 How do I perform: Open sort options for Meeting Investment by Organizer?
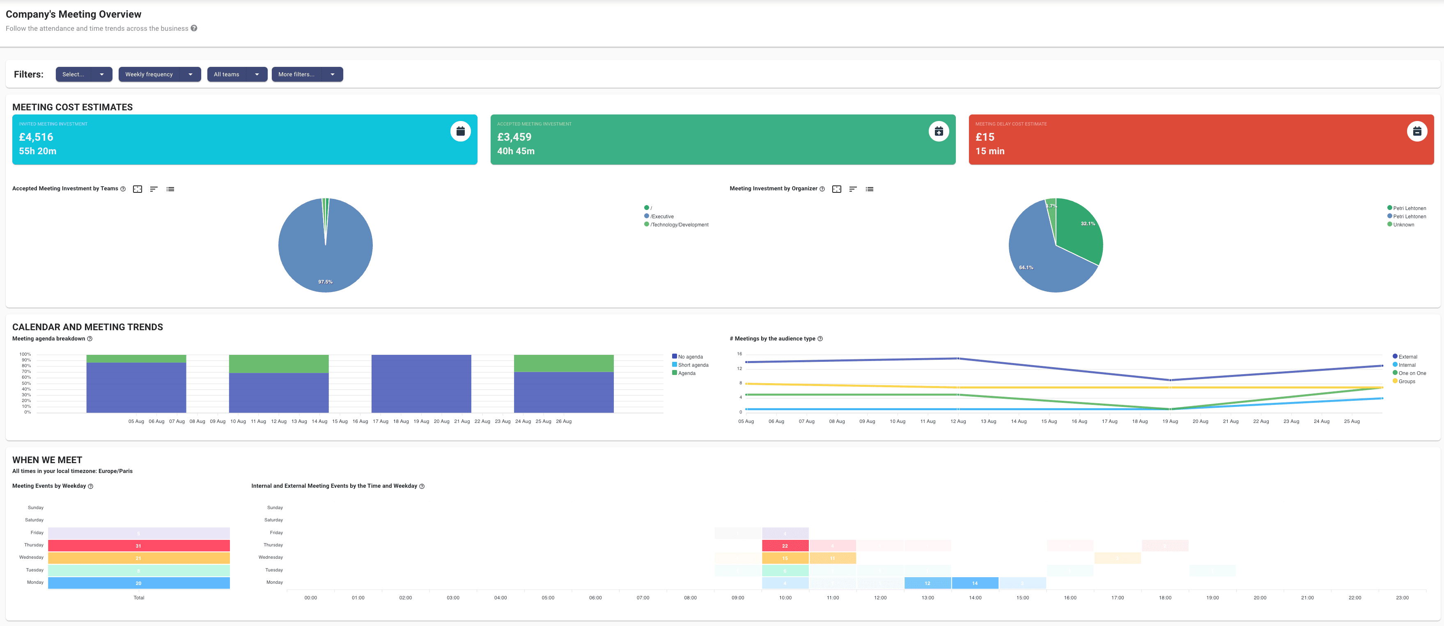853,189
